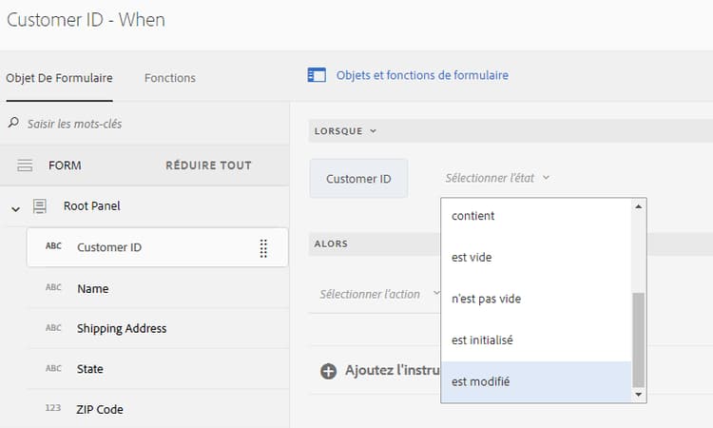This screenshot has width=713, height=428.
Task: Click the plus icon to add instruction
Action: (329, 371)
